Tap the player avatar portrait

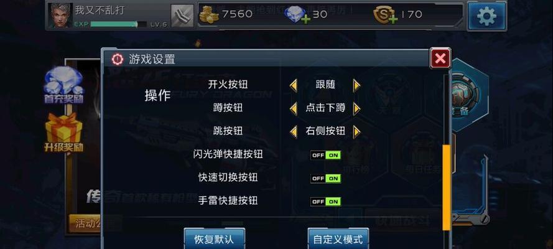60,16
